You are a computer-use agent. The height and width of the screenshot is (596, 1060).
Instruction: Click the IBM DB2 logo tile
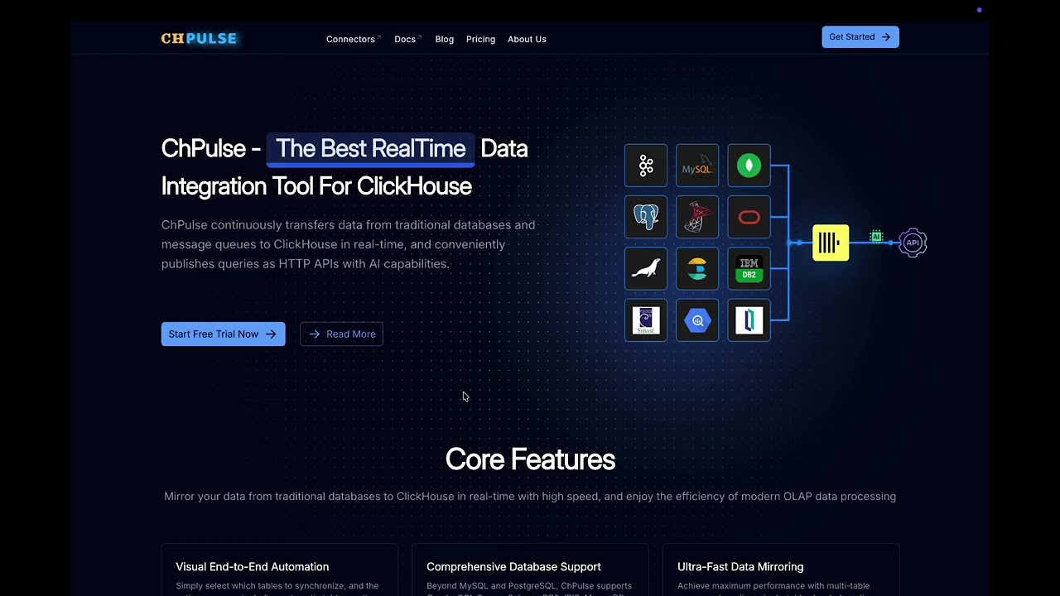749,268
